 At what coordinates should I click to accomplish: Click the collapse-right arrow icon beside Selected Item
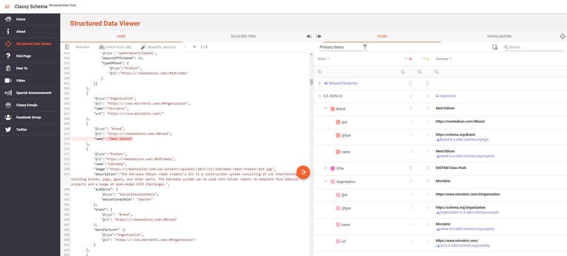tap(309, 36)
